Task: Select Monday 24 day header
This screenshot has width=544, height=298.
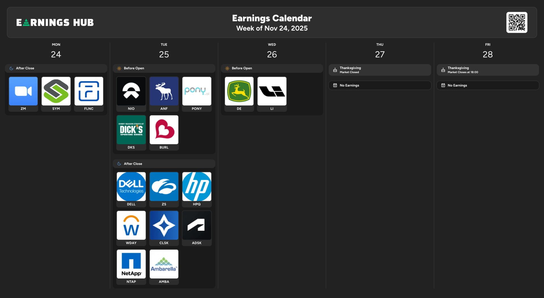Action: [56, 51]
